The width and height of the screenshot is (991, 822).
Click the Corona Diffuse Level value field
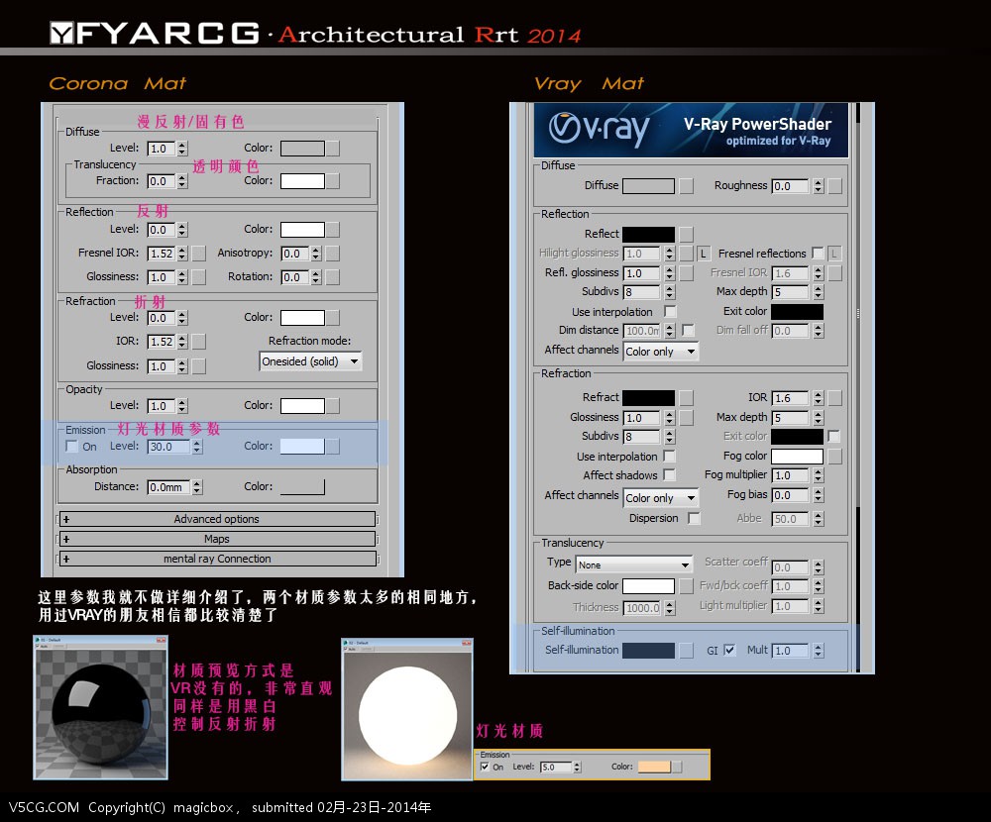click(162, 149)
